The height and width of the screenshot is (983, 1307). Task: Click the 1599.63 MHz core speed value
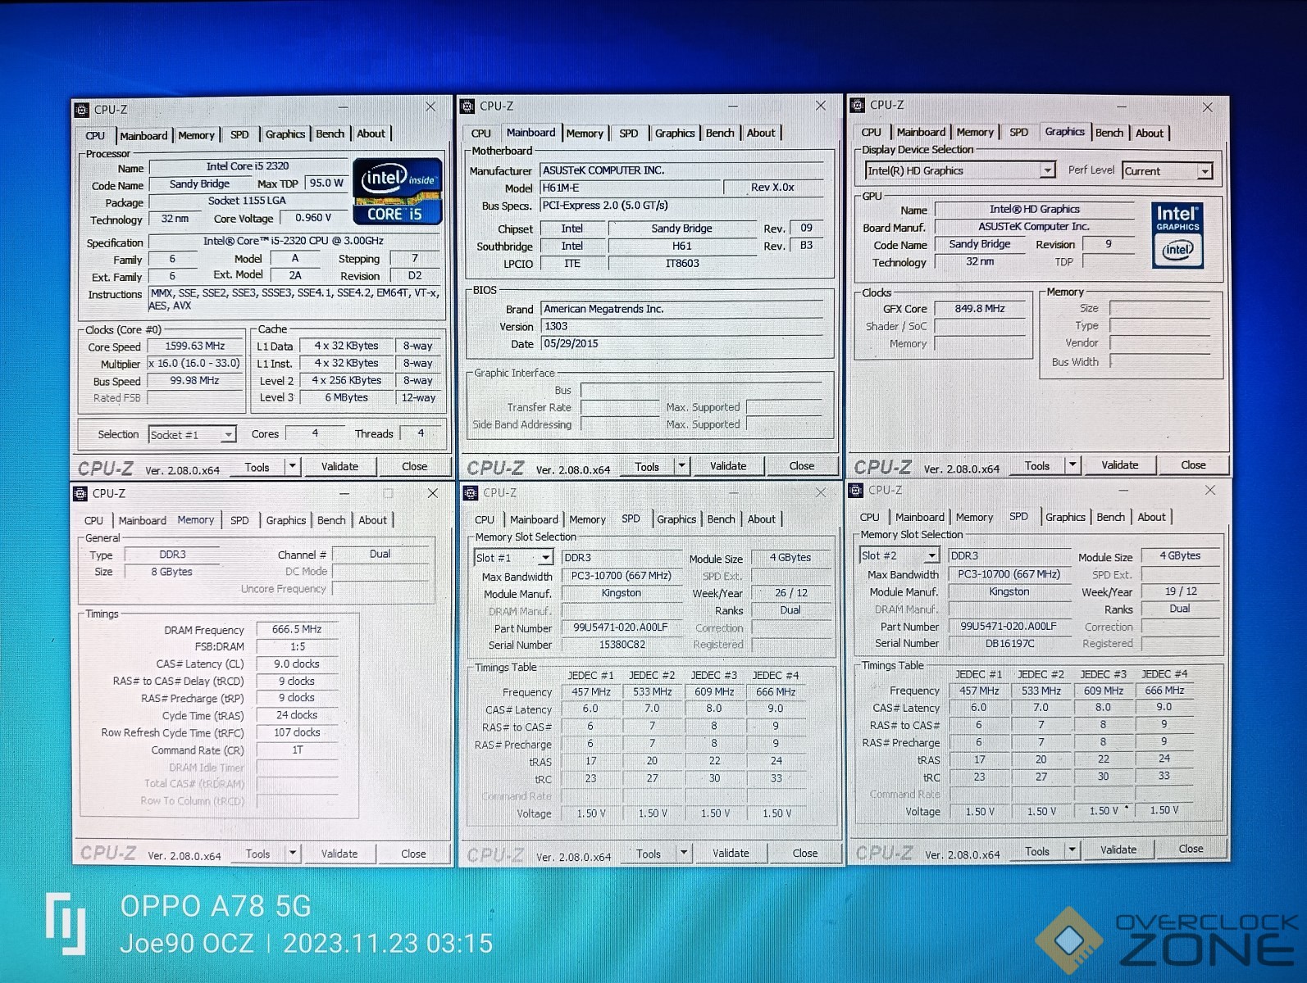point(195,346)
